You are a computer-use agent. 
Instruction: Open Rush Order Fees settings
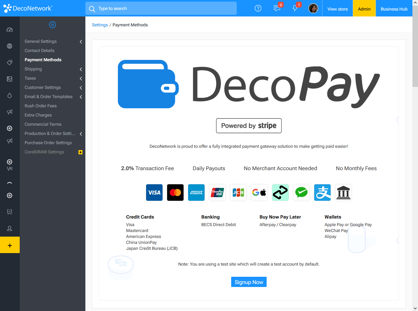pyautogui.click(x=41, y=106)
